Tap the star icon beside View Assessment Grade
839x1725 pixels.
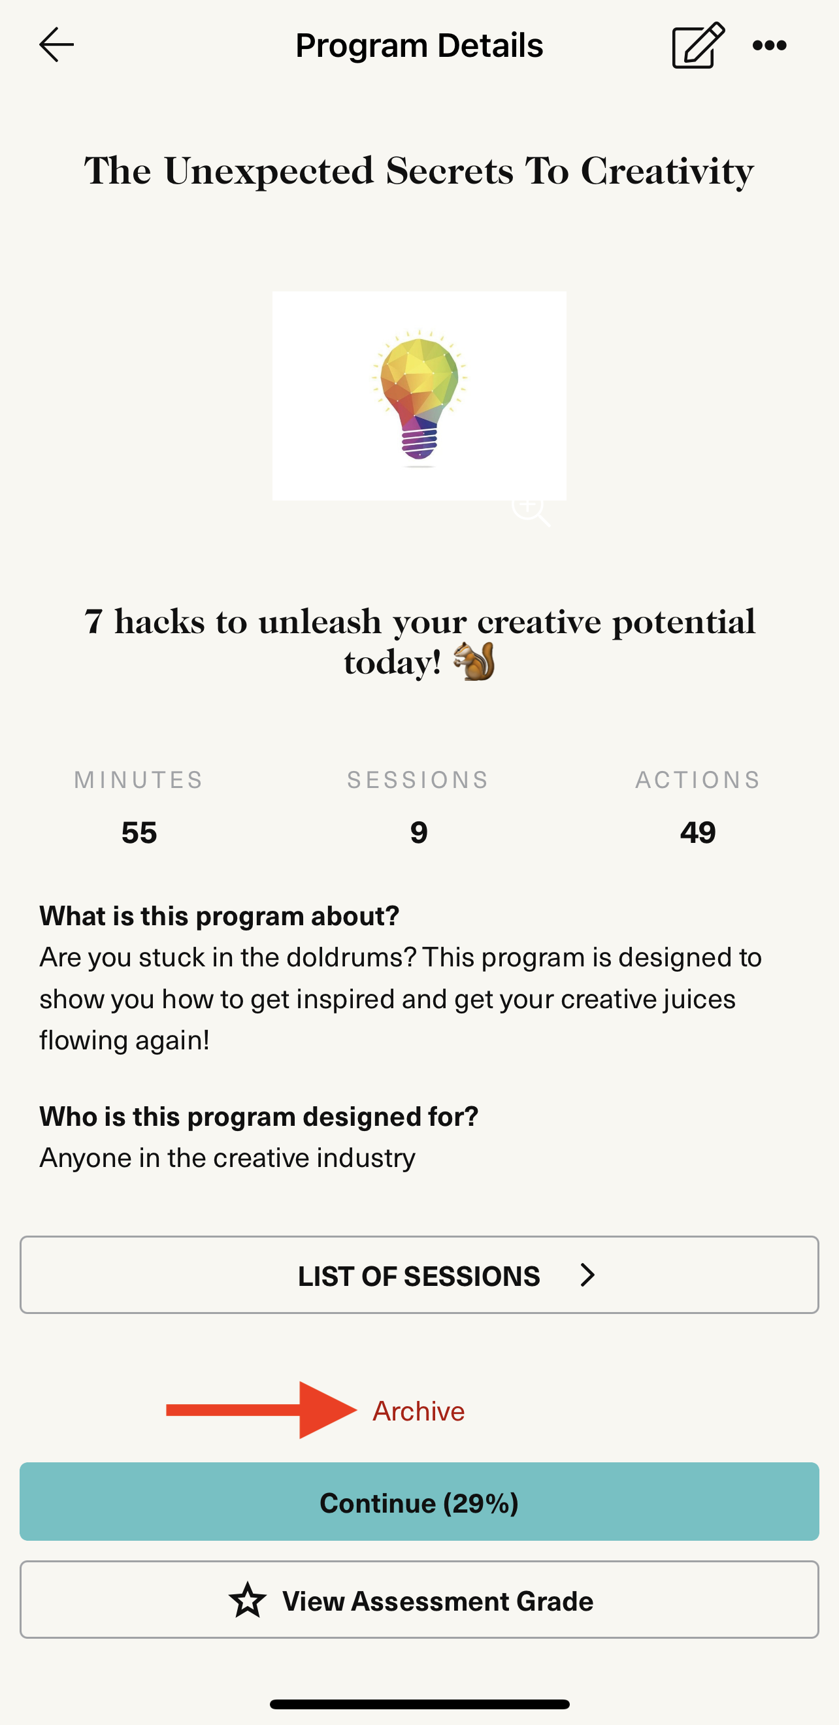[x=248, y=1600]
